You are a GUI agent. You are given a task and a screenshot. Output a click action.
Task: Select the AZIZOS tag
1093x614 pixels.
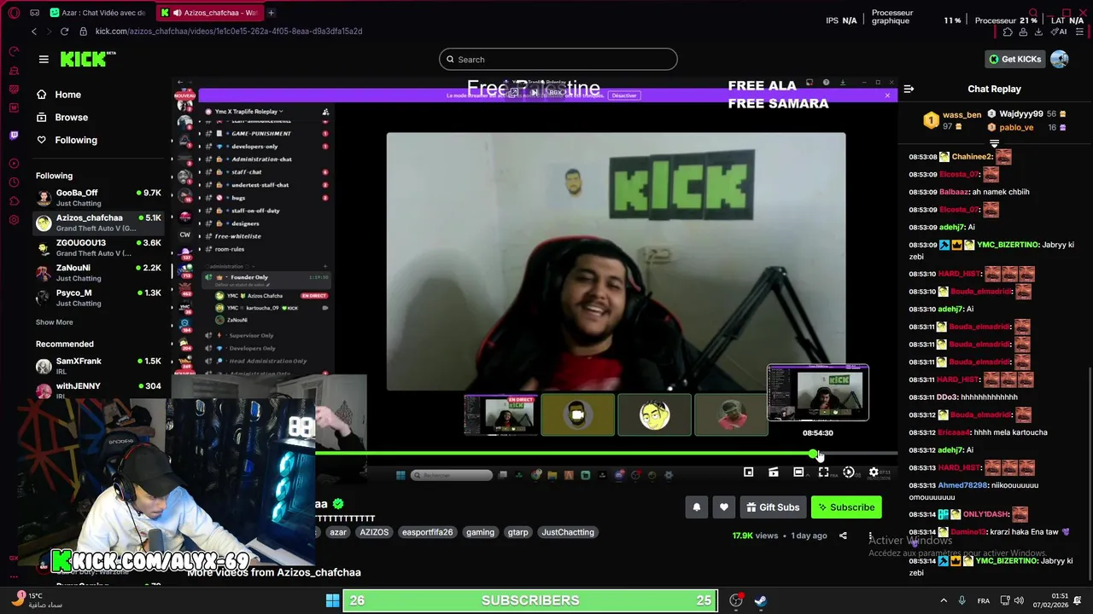click(x=374, y=532)
